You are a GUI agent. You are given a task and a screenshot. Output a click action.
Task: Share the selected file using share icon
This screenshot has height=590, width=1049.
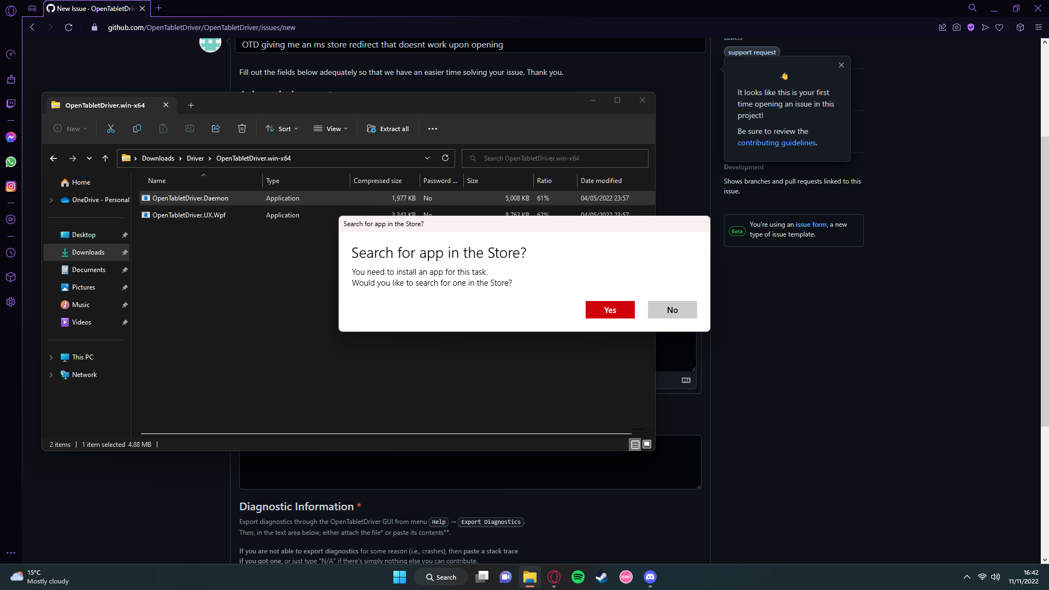coord(216,128)
